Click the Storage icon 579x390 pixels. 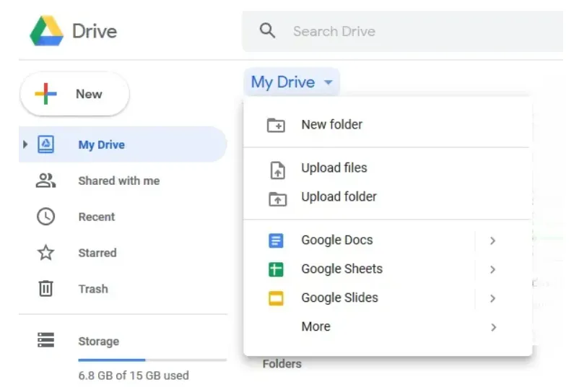click(45, 339)
